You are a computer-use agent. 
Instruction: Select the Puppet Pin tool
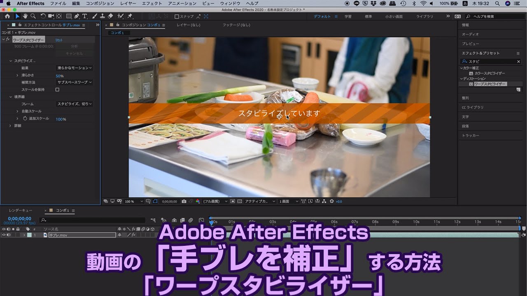(130, 16)
